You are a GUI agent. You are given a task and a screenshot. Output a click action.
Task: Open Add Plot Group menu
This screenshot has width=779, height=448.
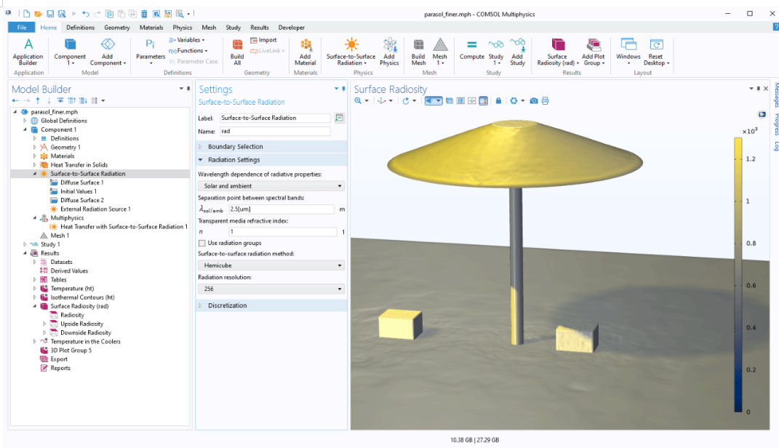point(594,52)
